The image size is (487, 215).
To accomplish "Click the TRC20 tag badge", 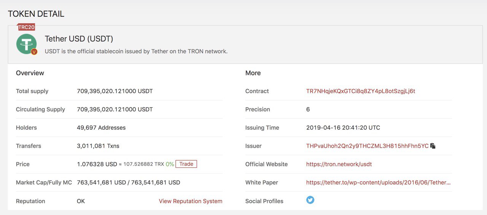I will click(26, 27).
